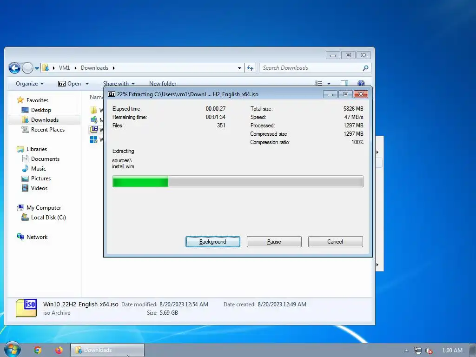This screenshot has width=476, height=357.
Task: Click the folder icon in address bar
Action: (x=46, y=68)
